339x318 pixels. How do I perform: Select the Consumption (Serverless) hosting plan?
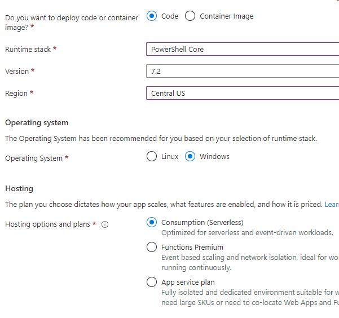[152, 222]
